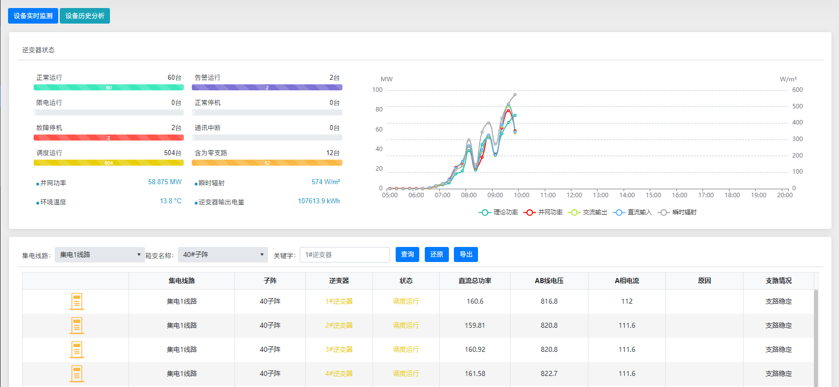Toggle the 直流输入 legend series
Viewport: 839px width, 387px height.
coord(633,212)
